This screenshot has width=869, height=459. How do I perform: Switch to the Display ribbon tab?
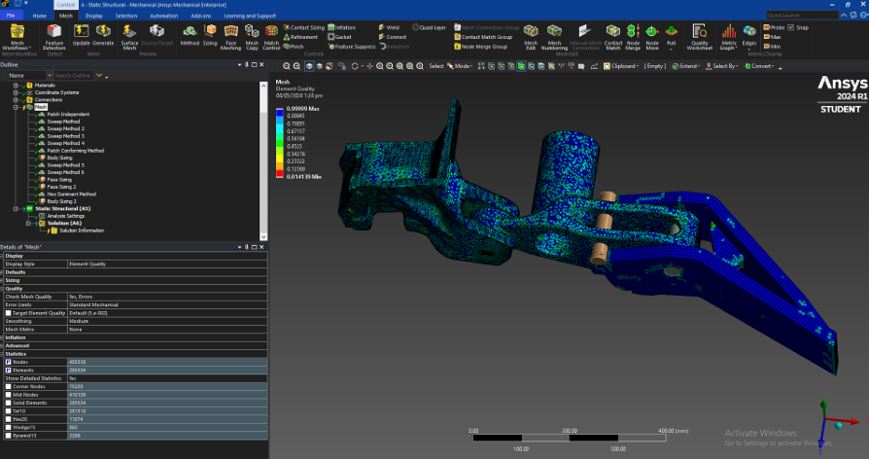pos(93,16)
